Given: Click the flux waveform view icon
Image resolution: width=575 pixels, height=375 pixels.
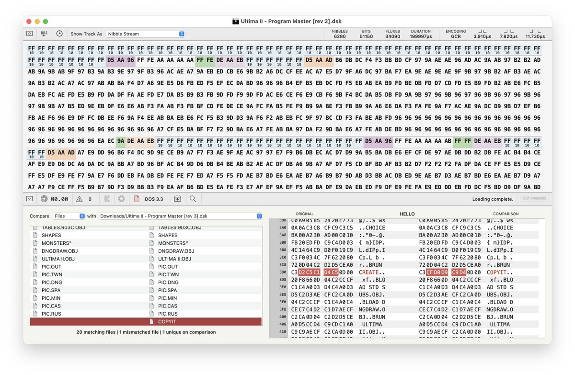Looking at the screenshot, I should point(44,34).
